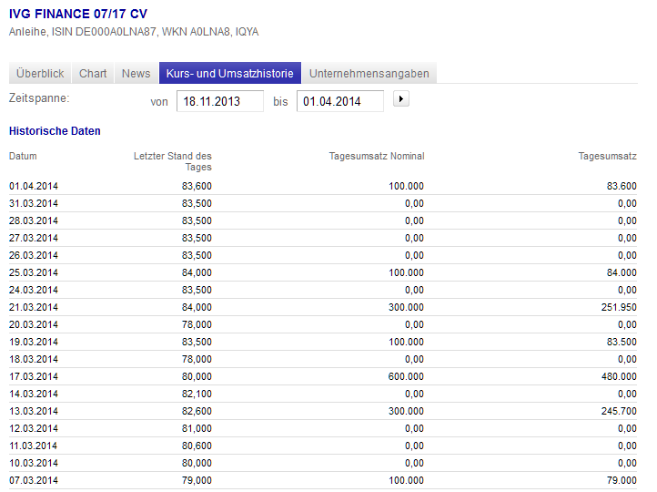This screenshot has height=492, width=657.
Task: Click the rightmost Tagesumsatz column header
Action: pyautogui.click(x=608, y=156)
